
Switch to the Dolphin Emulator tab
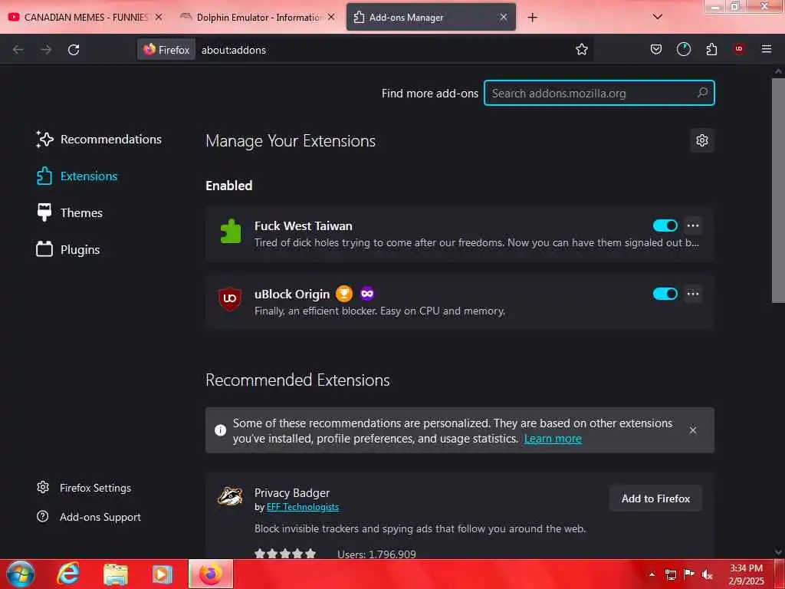coord(258,17)
